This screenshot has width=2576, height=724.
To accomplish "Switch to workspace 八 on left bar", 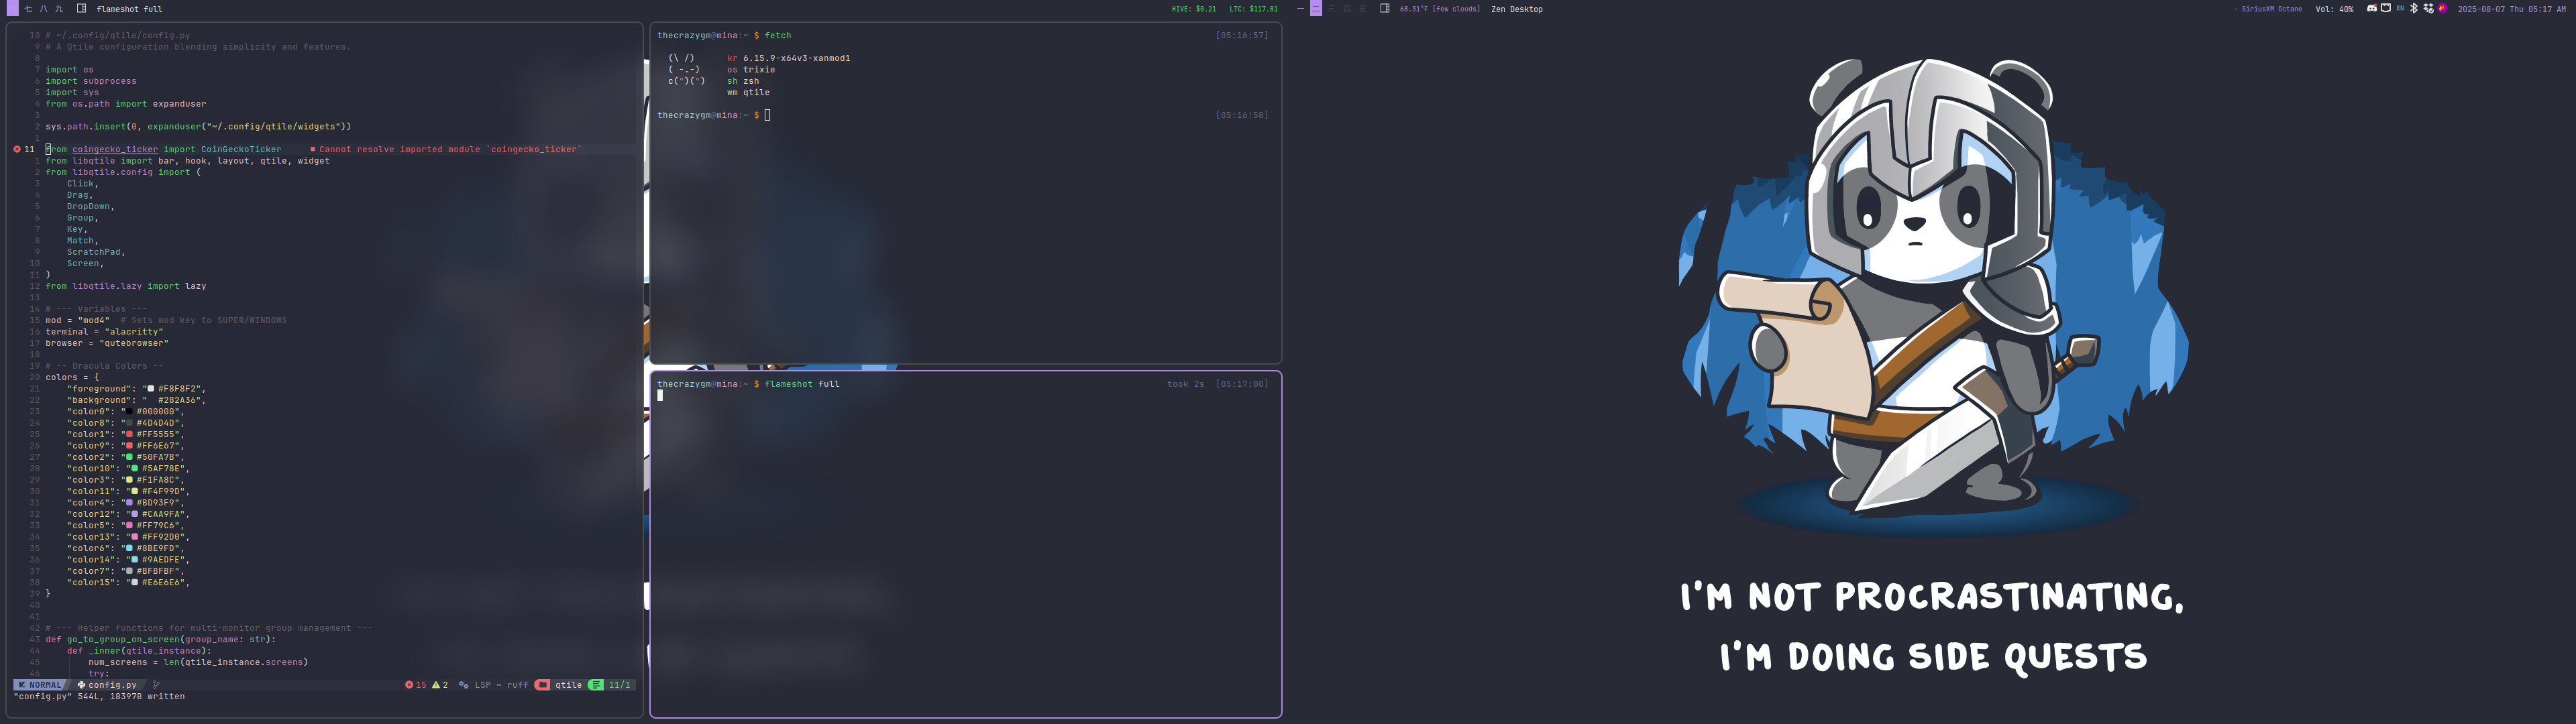I will [44, 9].
